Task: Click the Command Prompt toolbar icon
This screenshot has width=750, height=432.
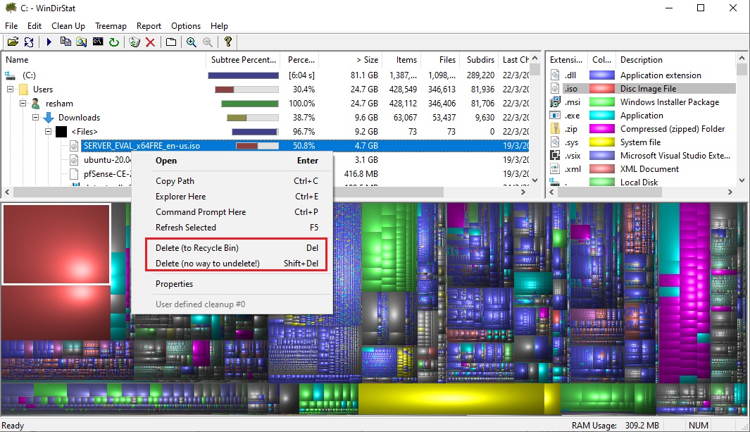Action: (98, 42)
